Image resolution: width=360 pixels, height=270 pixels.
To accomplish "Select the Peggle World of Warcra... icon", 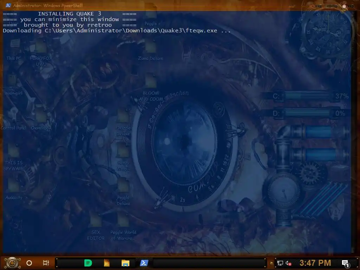I will tap(123, 226).
